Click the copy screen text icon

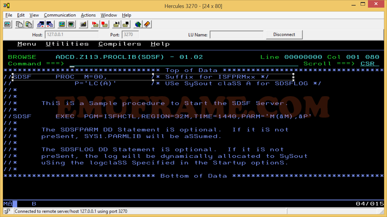[19, 24]
